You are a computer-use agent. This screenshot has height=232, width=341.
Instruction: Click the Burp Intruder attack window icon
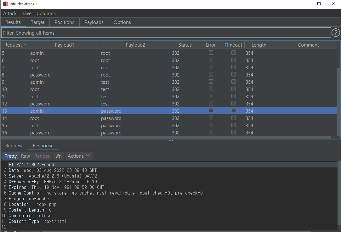(5, 4)
